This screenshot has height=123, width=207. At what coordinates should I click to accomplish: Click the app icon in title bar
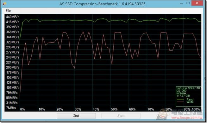(x=4, y=4)
